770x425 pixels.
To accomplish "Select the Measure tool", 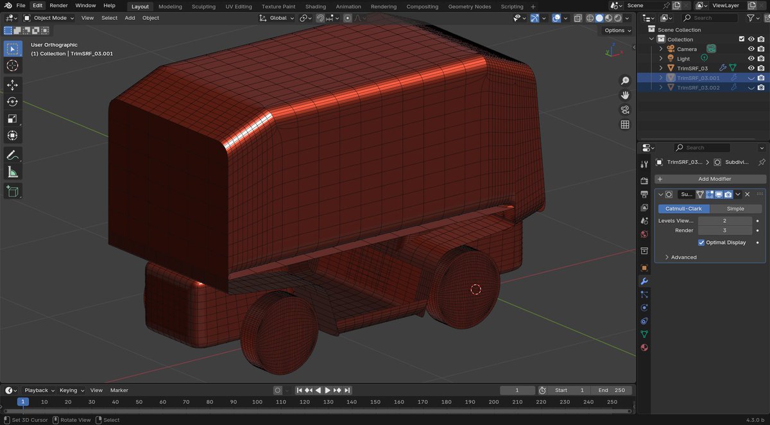I will 13,171.
